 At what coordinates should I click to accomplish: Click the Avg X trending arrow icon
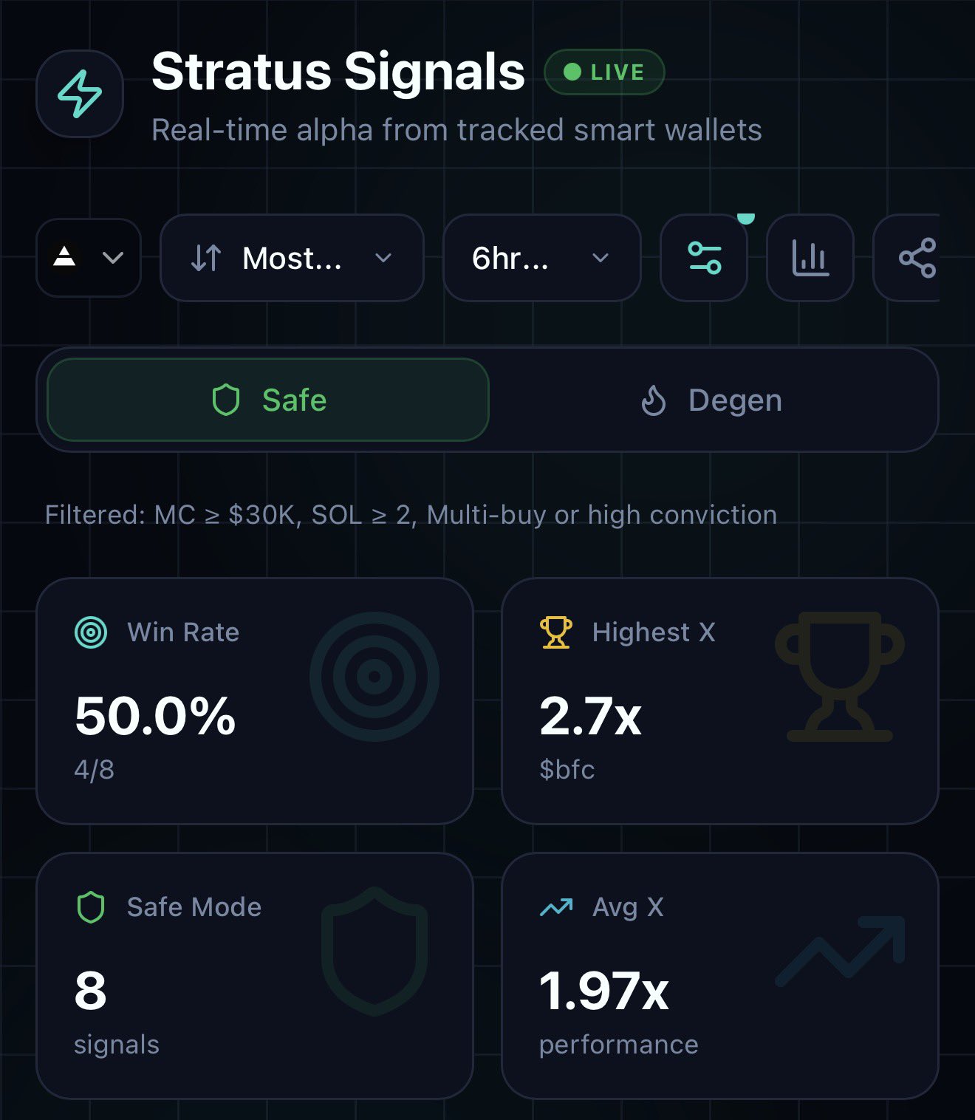pyautogui.click(x=555, y=907)
